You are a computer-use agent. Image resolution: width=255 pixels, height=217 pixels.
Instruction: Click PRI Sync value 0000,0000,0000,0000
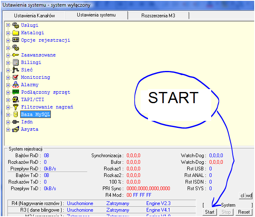point(148,189)
